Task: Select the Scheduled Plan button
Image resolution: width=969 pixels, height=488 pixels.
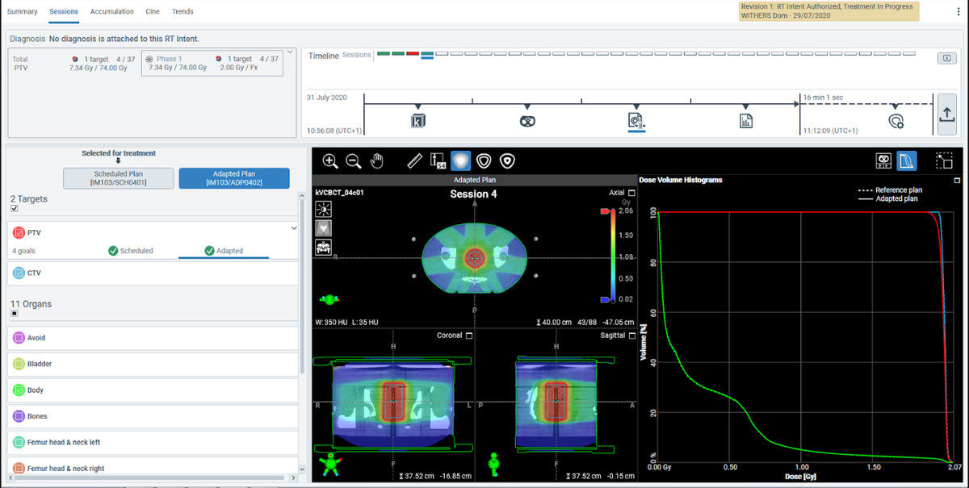Action: [118, 178]
